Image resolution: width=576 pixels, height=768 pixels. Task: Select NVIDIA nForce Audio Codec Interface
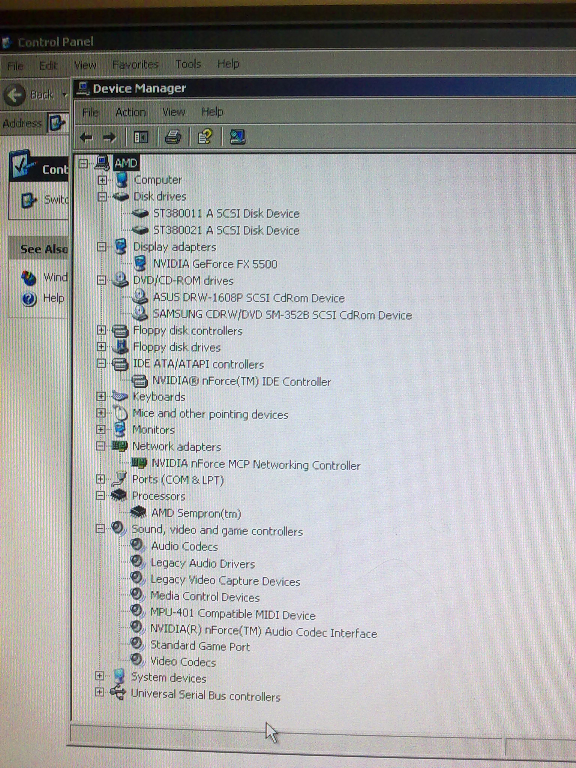[x=263, y=631]
